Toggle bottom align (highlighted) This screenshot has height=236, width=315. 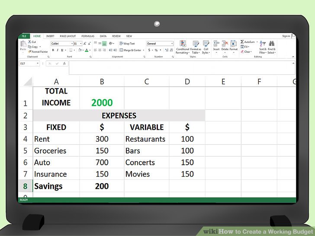(x=104, y=43)
